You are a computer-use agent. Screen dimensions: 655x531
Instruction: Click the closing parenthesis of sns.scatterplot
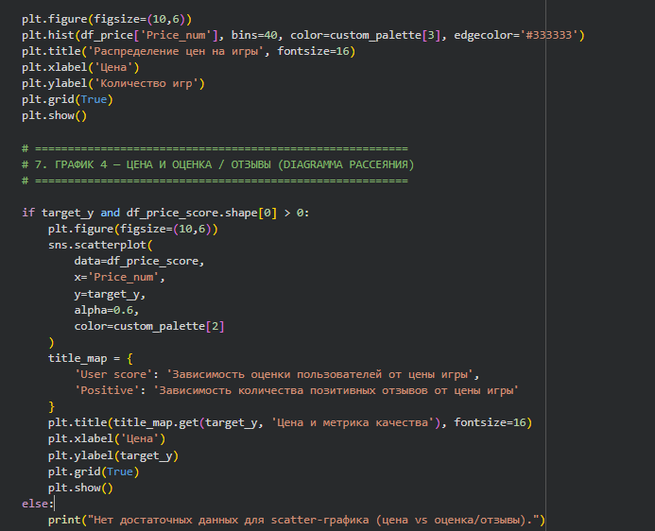[51, 342]
